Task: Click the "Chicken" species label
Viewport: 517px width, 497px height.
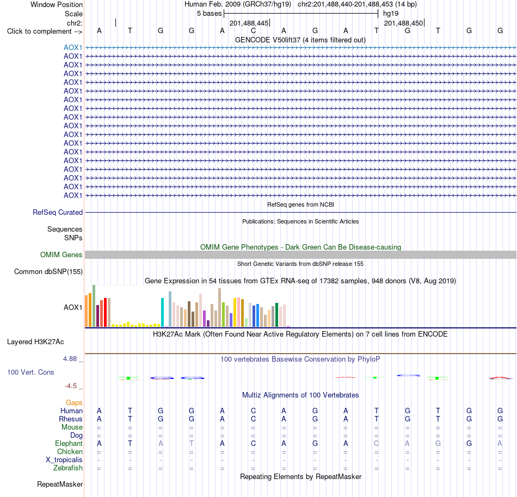Action: (70, 451)
